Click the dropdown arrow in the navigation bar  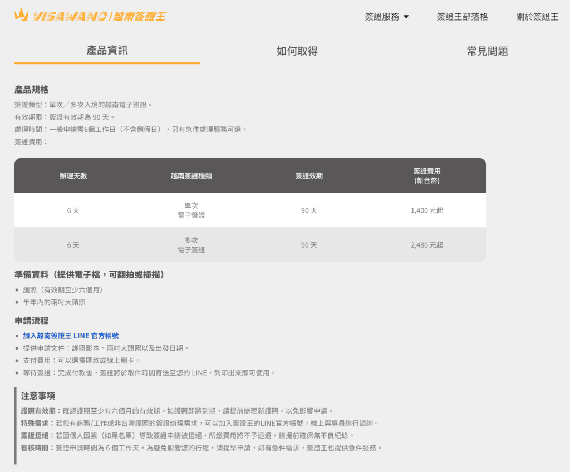[x=406, y=17]
